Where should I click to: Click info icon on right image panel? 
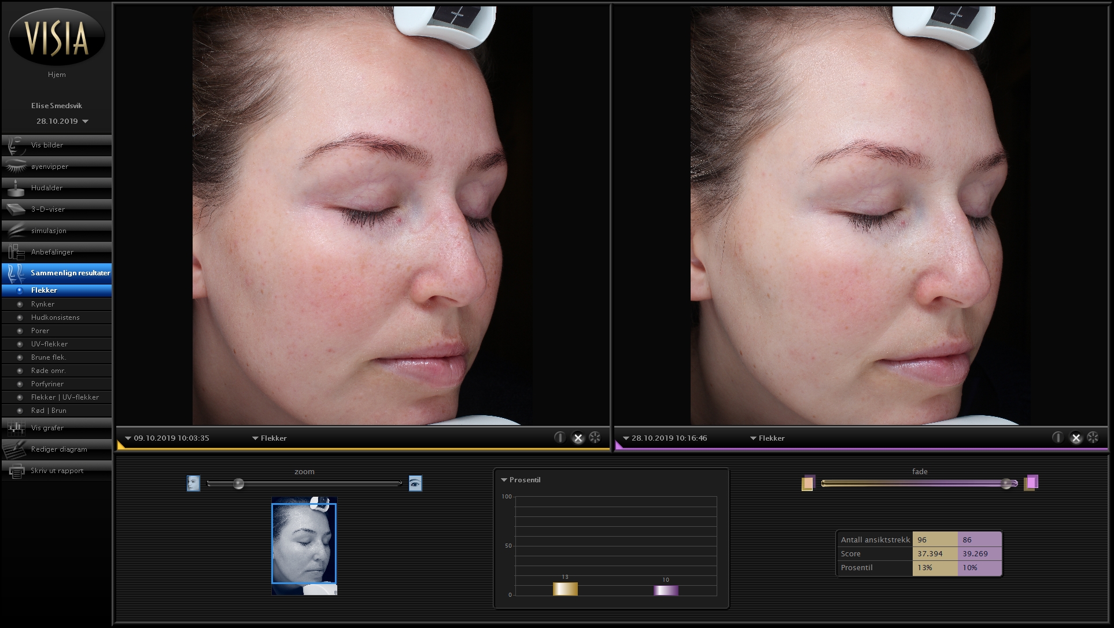1057,438
